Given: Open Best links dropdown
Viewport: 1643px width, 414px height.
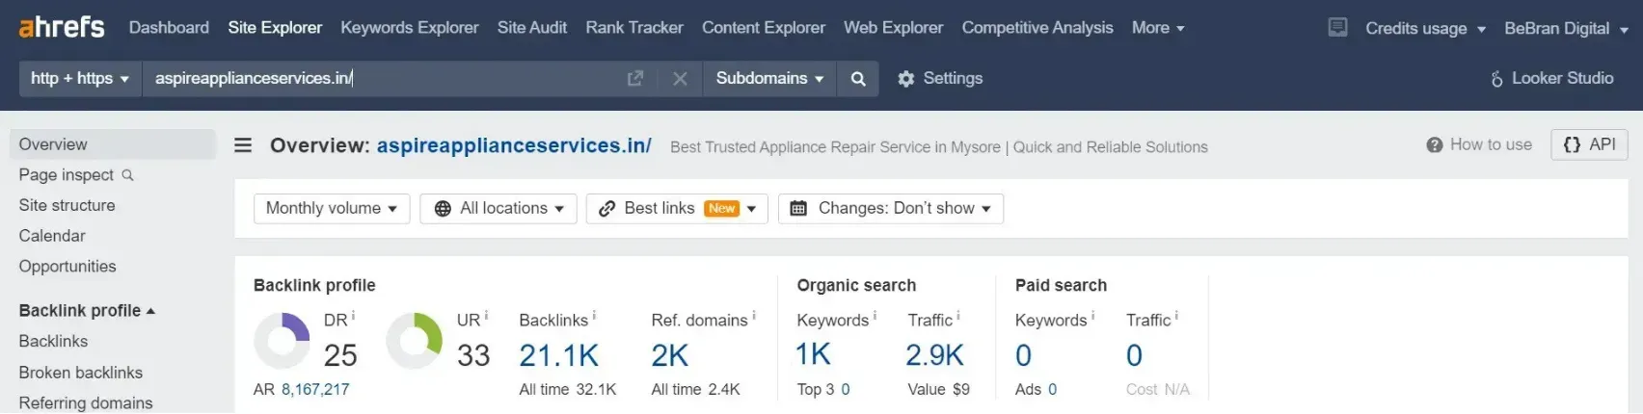Looking at the screenshot, I should pyautogui.click(x=677, y=208).
